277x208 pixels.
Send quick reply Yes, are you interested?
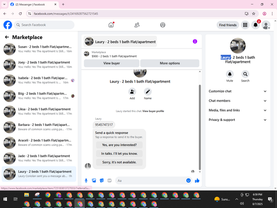pyautogui.click(x=119, y=145)
